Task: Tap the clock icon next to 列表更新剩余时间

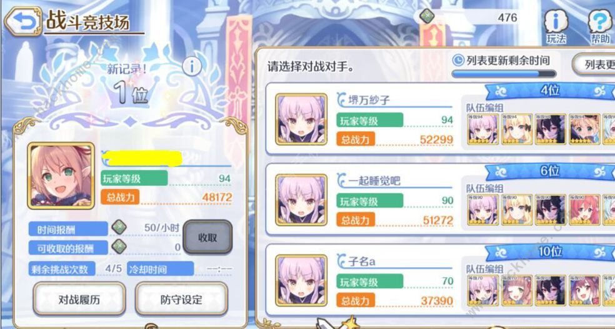Action: coord(457,60)
